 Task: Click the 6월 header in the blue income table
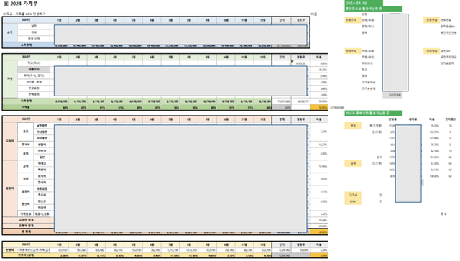[152, 20]
